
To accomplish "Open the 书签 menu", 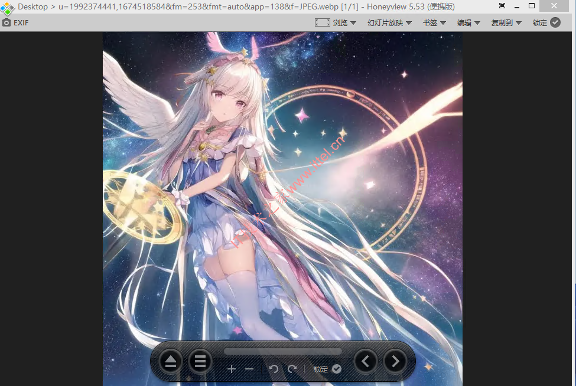I will 430,23.
